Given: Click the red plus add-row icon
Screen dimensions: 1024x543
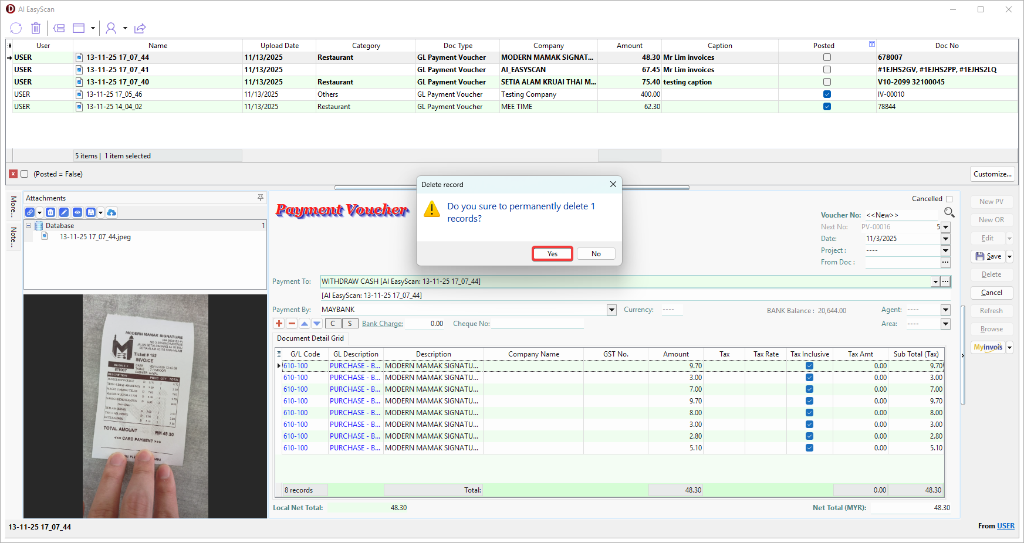Looking at the screenshot, I should (279, 324).
